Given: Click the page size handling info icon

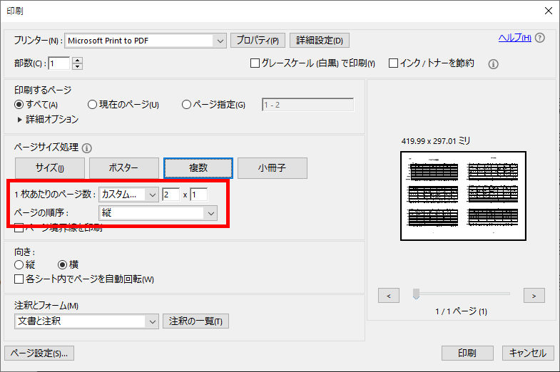Looking at the screenshot, I should [87, 148].
